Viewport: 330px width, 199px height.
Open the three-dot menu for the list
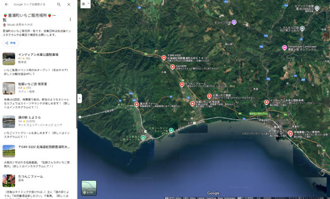70,19
